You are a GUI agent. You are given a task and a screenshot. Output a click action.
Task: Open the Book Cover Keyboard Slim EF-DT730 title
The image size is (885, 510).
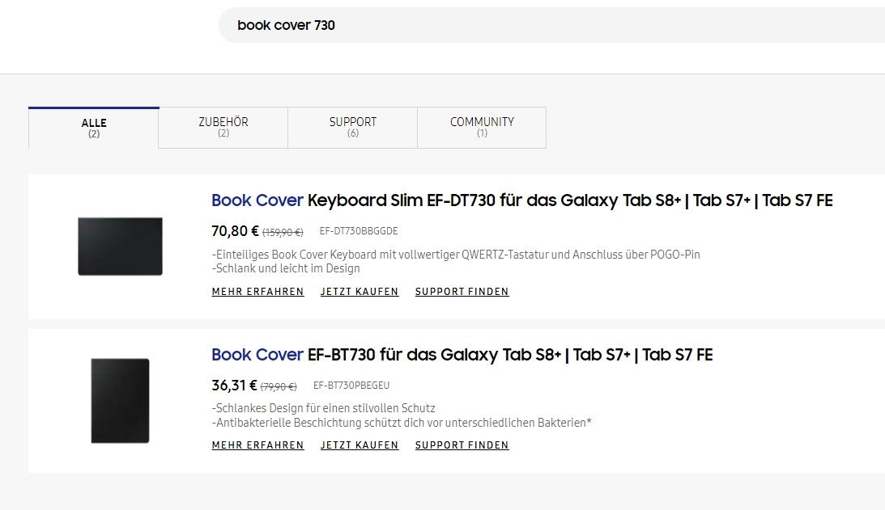pyautogui.click(x=521, y=200)
